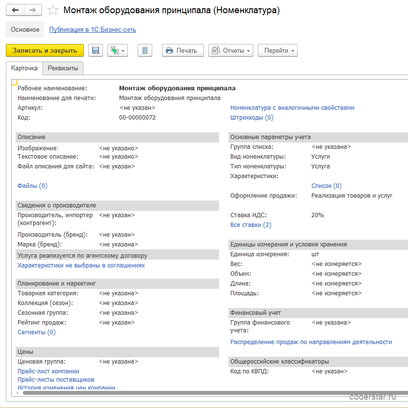Open the Сегменты (0) link
408x408 pixels.
pyautogui.click(x=37, y=332)
